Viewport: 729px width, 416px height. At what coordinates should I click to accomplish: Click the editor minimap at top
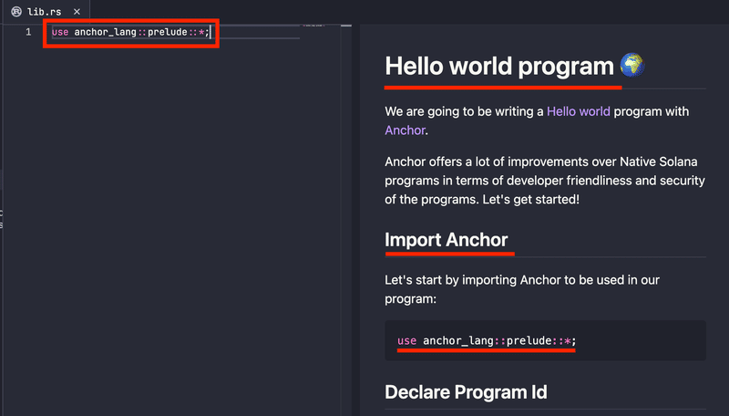[x=314, y=26]
